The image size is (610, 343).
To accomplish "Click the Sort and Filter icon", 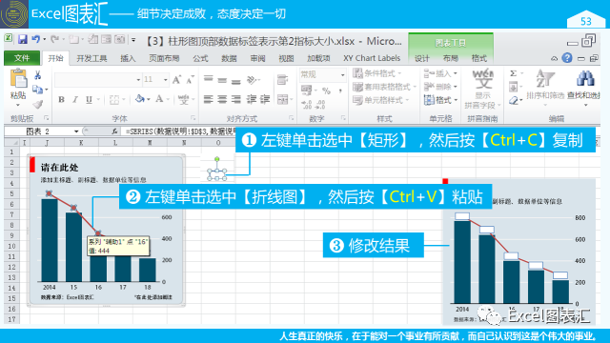I will tap(544, 78).
